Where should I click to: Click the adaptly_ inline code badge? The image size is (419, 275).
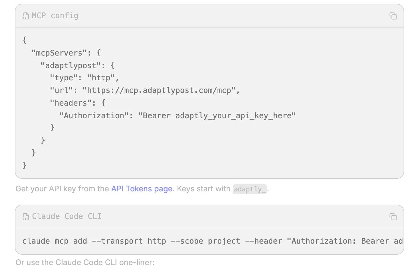click(250, 189)
